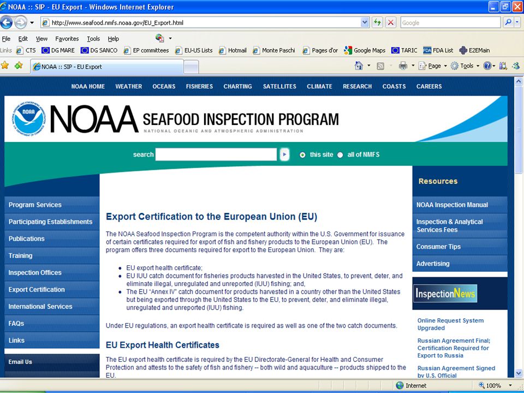Image resolution: width=524 pixels, height=393 pixels.
Task: Open the Google Maps favorites link
Action: pos(365,50)
